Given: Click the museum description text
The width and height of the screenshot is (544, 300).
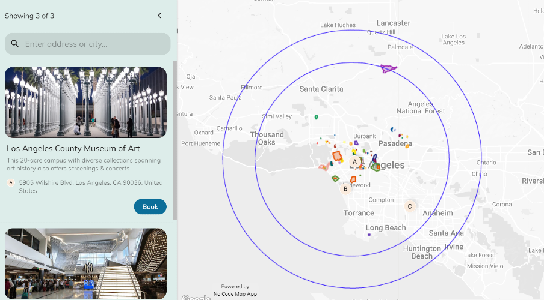Looking at the screenshot, I should point(84,164).
